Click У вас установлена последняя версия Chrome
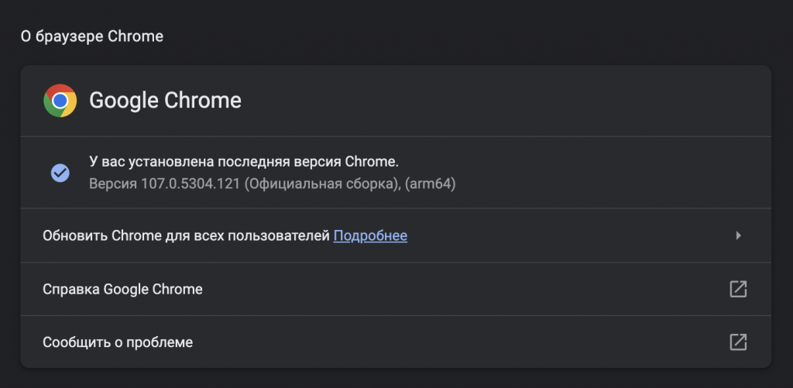Viewport: 793px width, 388px height. point(244,161)
